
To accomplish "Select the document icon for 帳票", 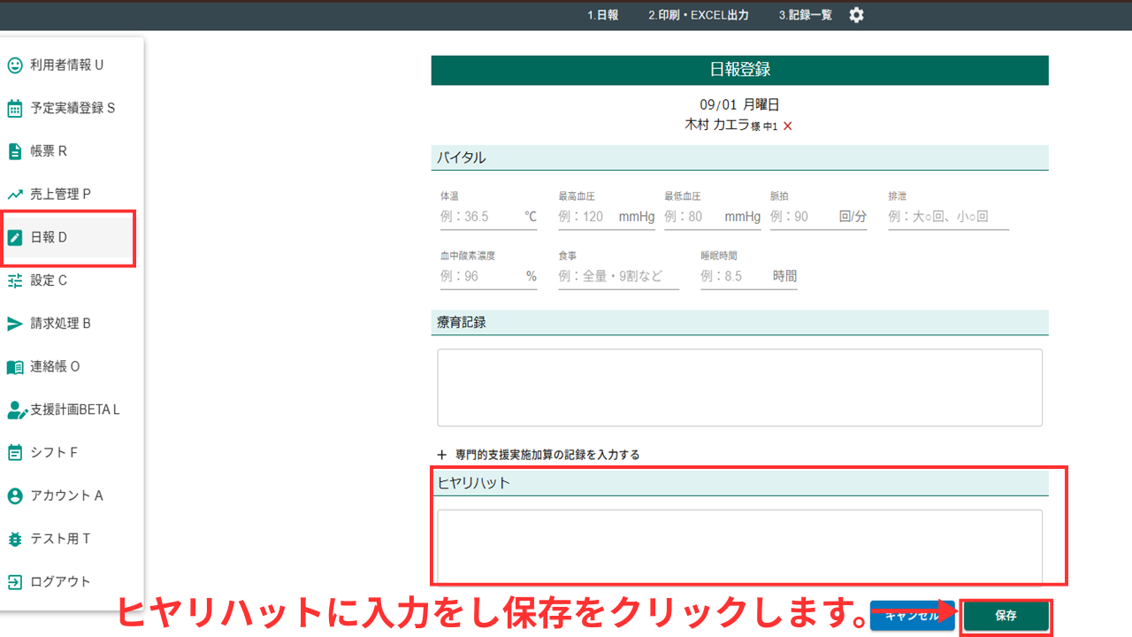I will [x=15, y=151].
